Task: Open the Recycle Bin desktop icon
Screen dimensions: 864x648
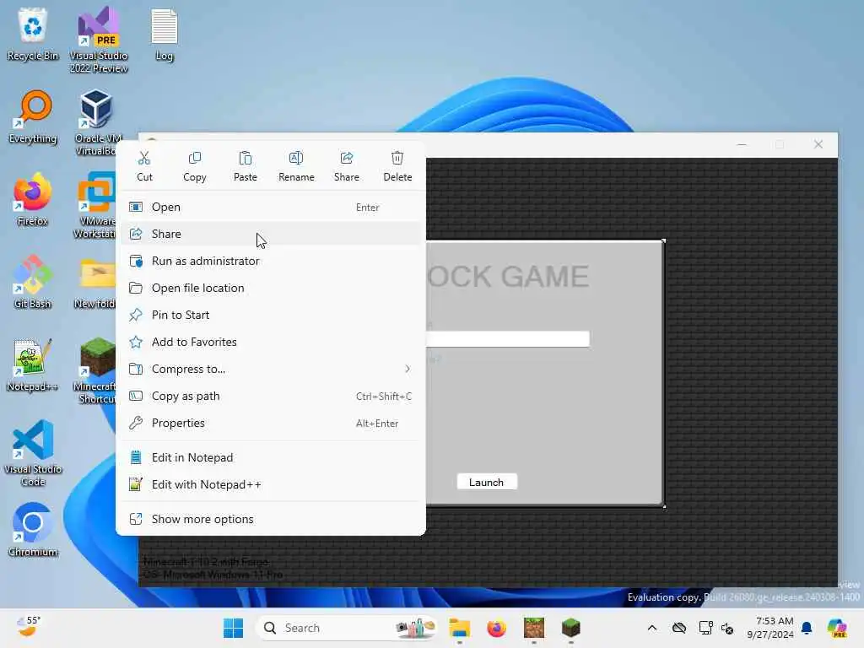Action: click(33, 34)
